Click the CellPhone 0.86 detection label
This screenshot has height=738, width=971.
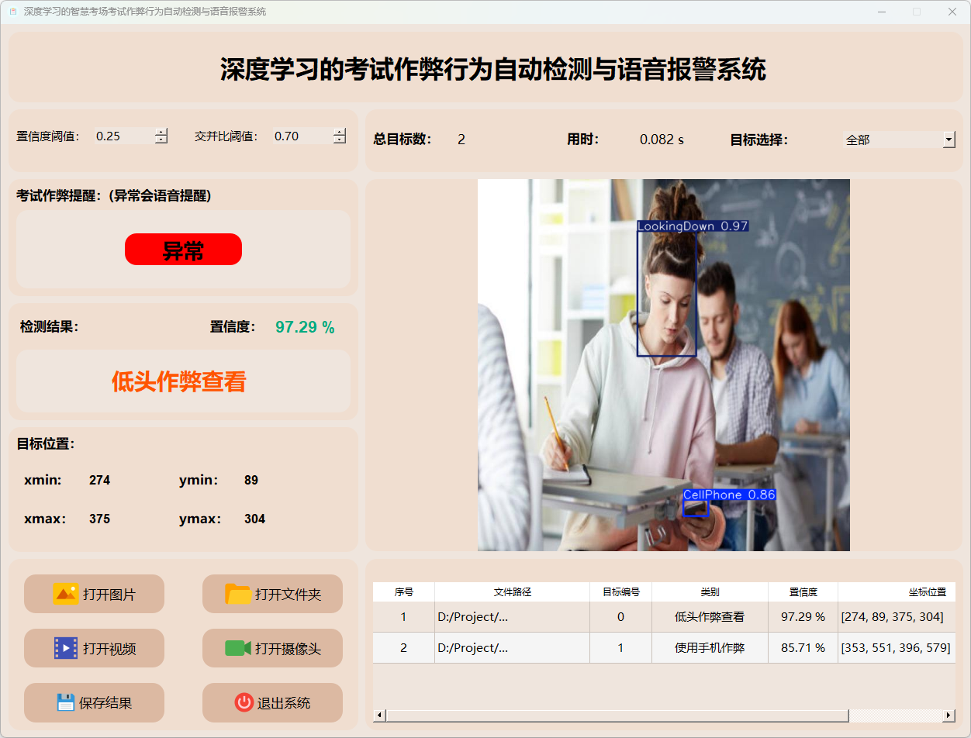click(x=729, y=495)
